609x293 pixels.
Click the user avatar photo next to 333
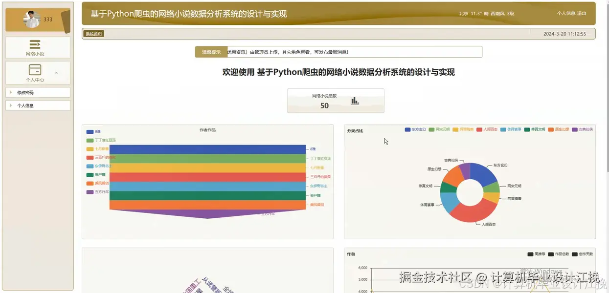pos(32,20)
